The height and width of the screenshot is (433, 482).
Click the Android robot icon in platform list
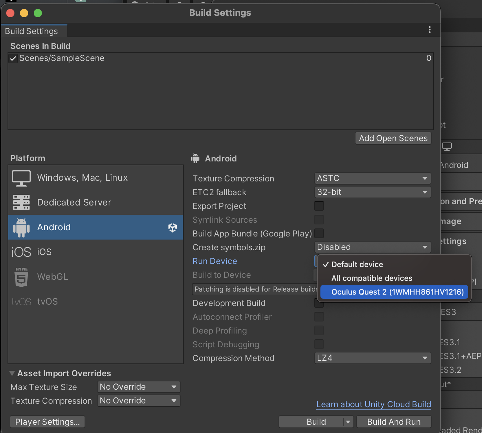tap(21, 228)
